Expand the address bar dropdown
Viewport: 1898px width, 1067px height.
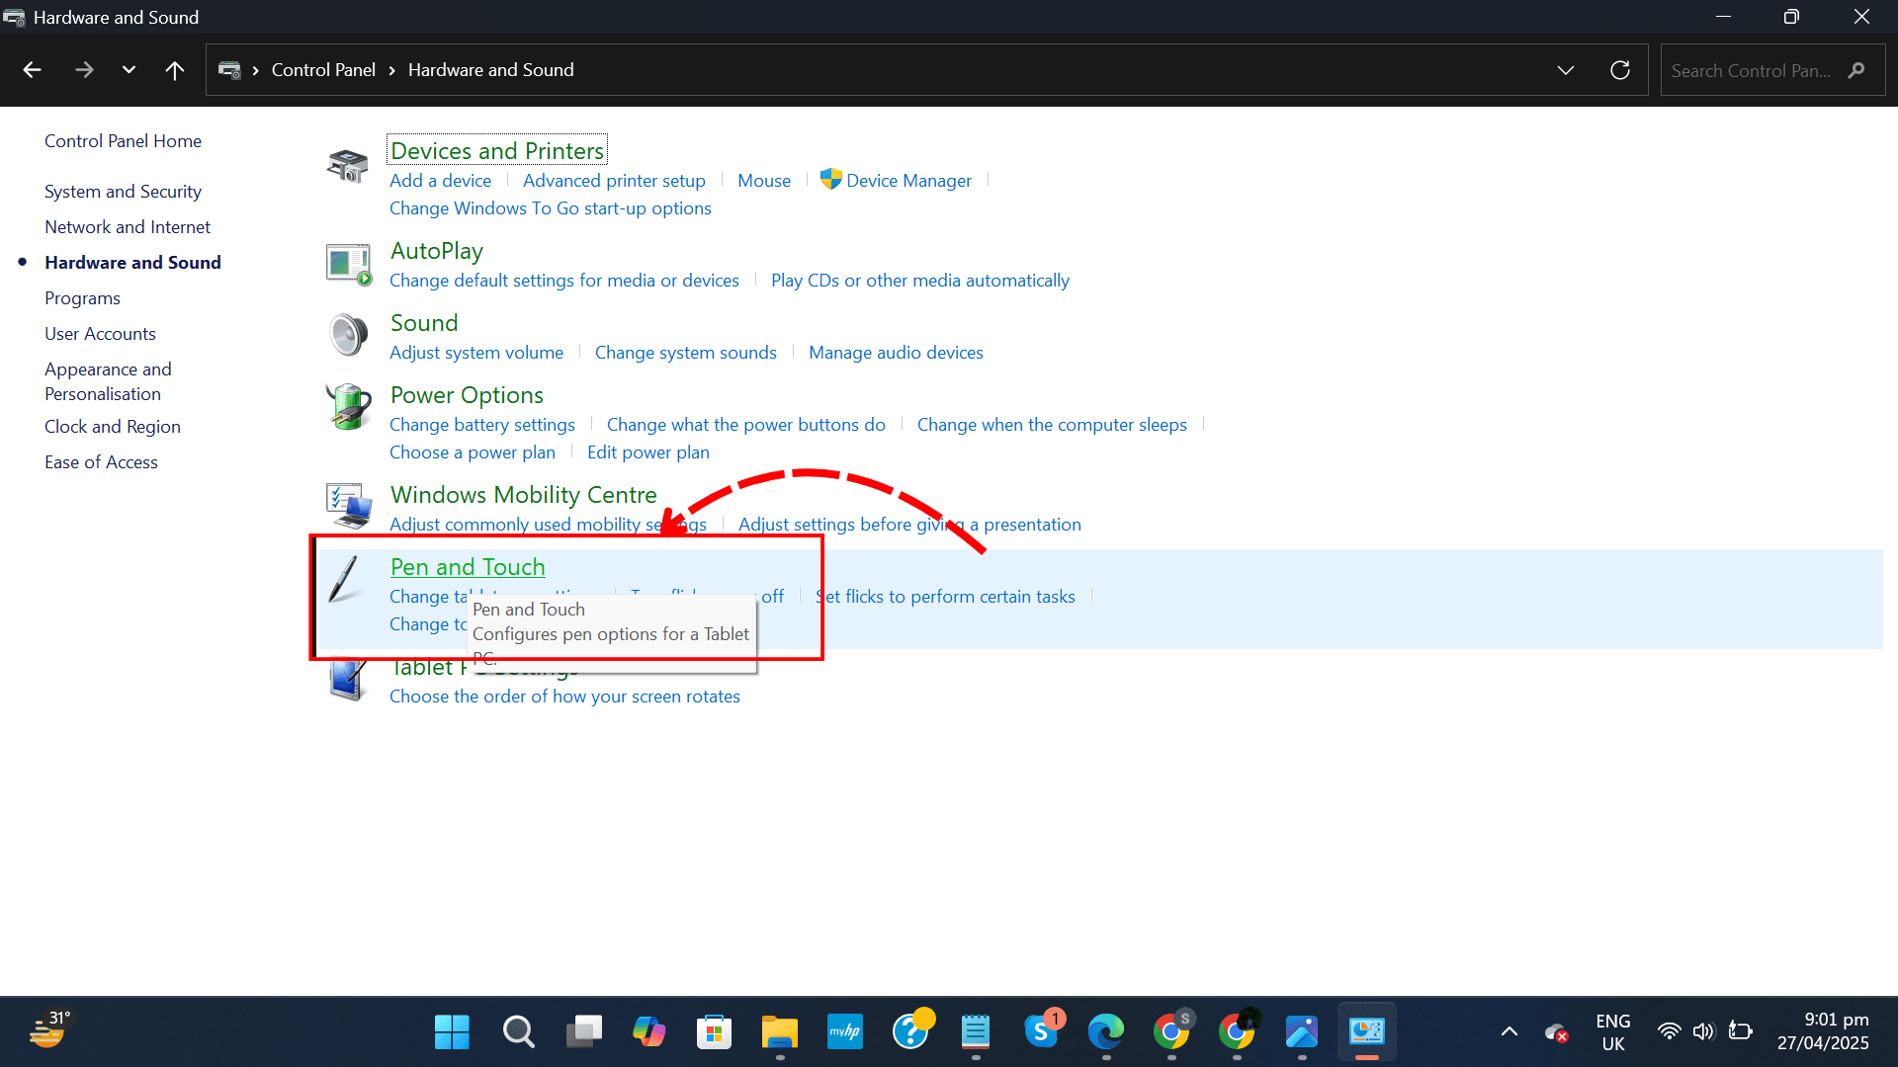pyautogui.click(x=1565, y=69)
